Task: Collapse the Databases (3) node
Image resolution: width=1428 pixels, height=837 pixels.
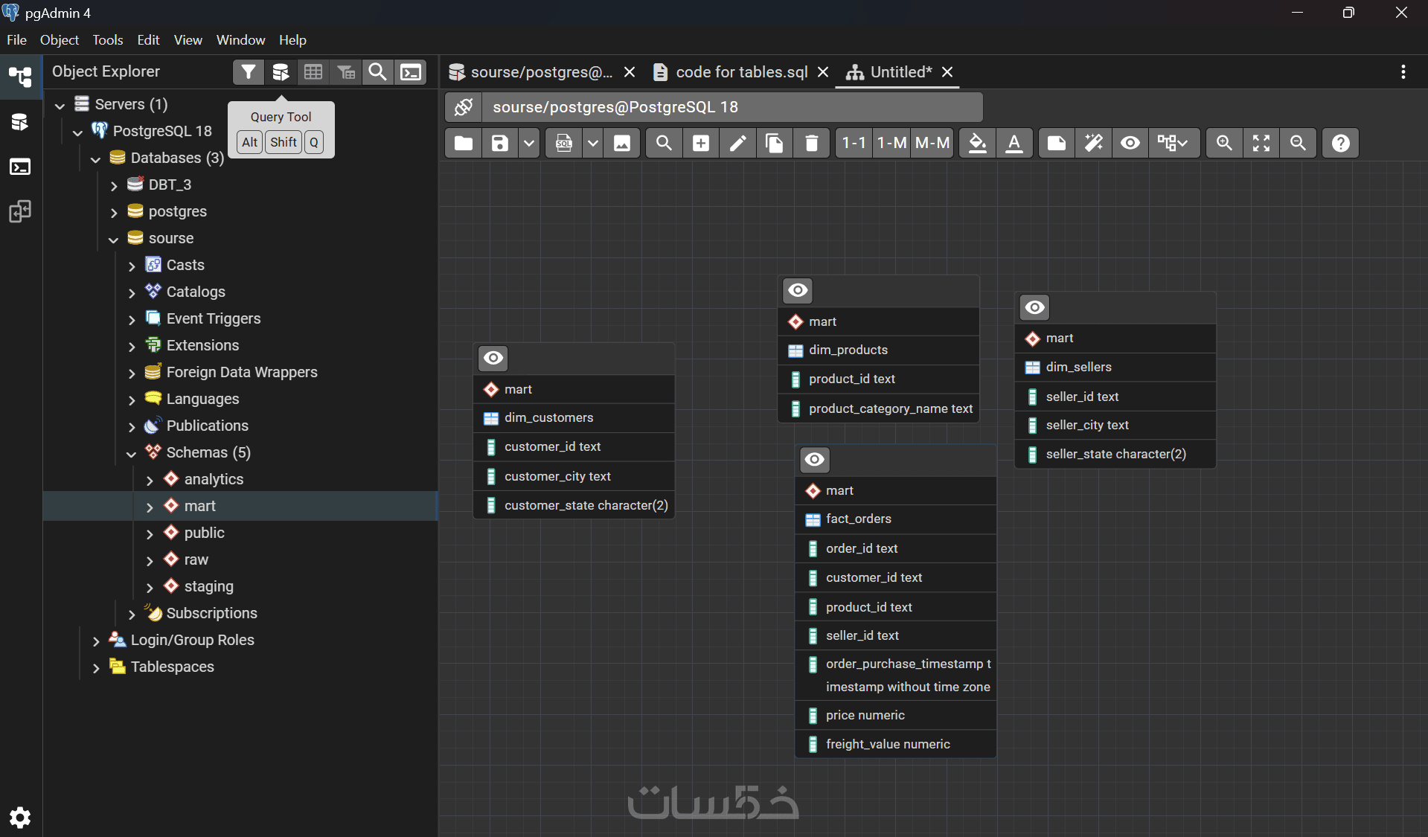Action: coord(96,158)
